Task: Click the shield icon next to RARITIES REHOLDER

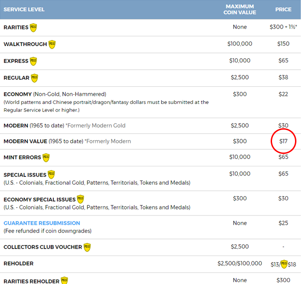Action: pos(64,281)
